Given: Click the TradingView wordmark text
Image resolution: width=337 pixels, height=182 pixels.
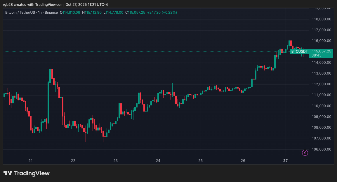Looking at the screenshot, I should click(32, 173).
